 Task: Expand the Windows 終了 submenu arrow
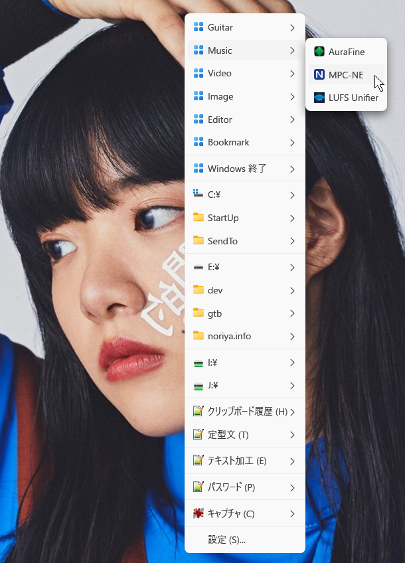292,169
